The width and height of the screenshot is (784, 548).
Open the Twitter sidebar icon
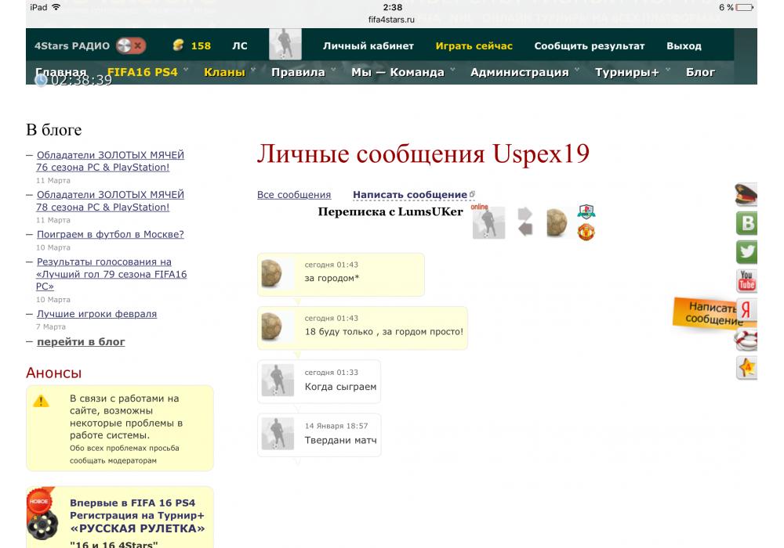pyautogui.click(x=747, y=251)
